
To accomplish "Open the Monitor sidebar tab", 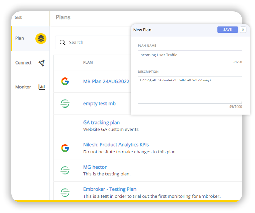I will pyautogui.click(x=23, y=87).
